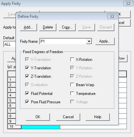Open the Fixity Name dropdown arrow
This screenshot has width=134, height=137.
coord(89,41)
